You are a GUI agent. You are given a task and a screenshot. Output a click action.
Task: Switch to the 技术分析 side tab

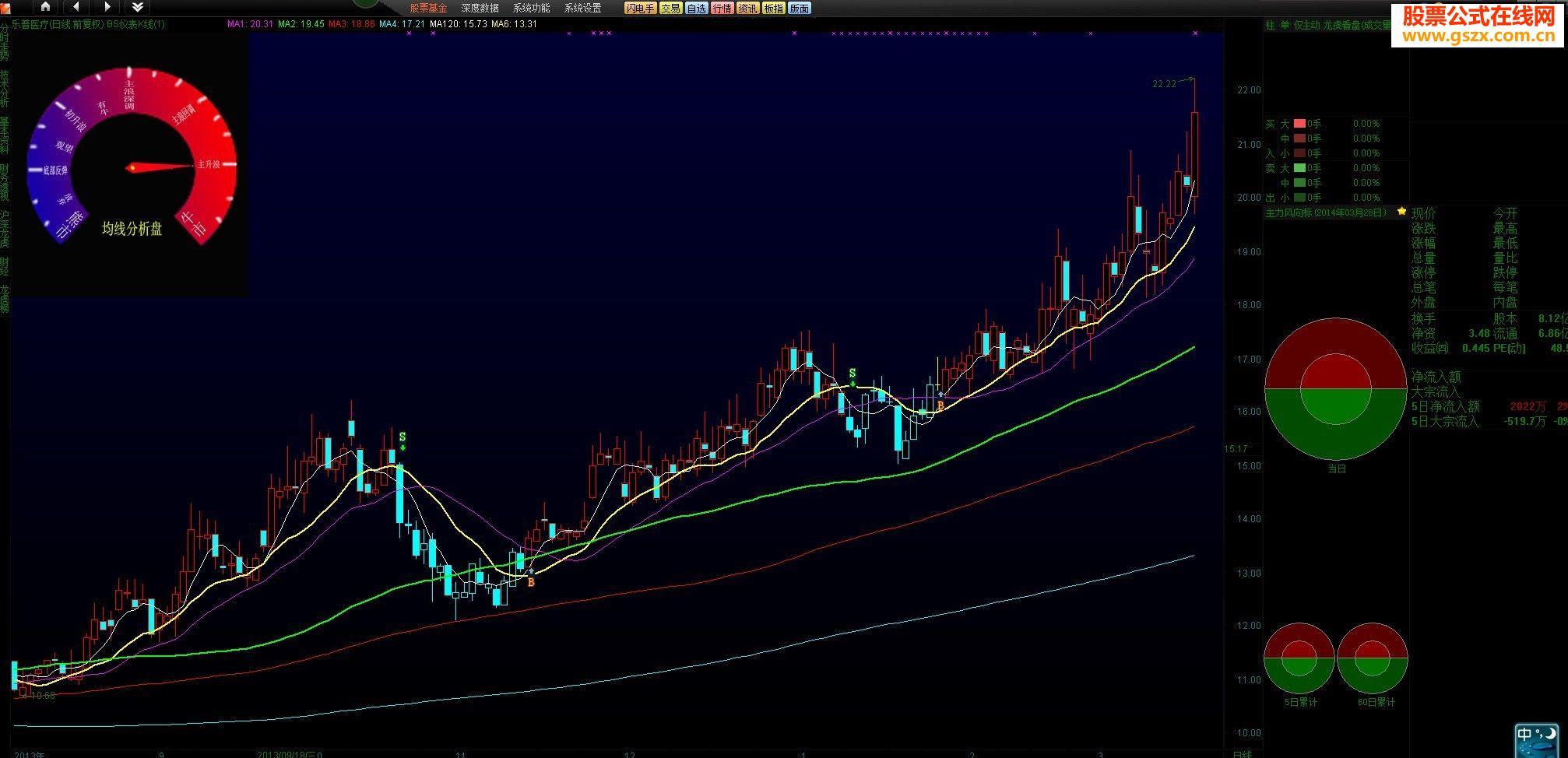[x=5, y=89]
